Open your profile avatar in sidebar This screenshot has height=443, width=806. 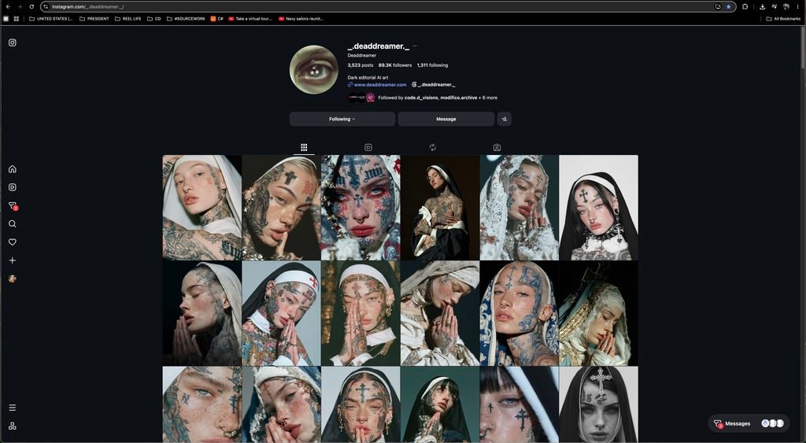(x=13, y=279)
